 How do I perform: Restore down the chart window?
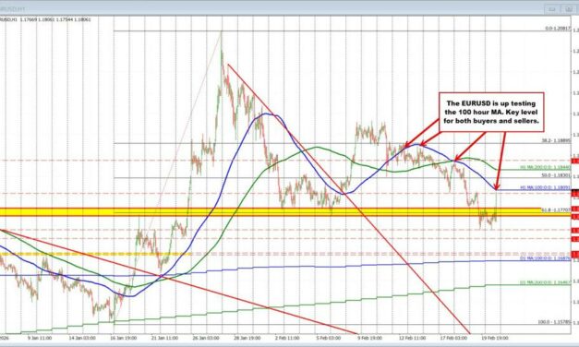(570, 9)
